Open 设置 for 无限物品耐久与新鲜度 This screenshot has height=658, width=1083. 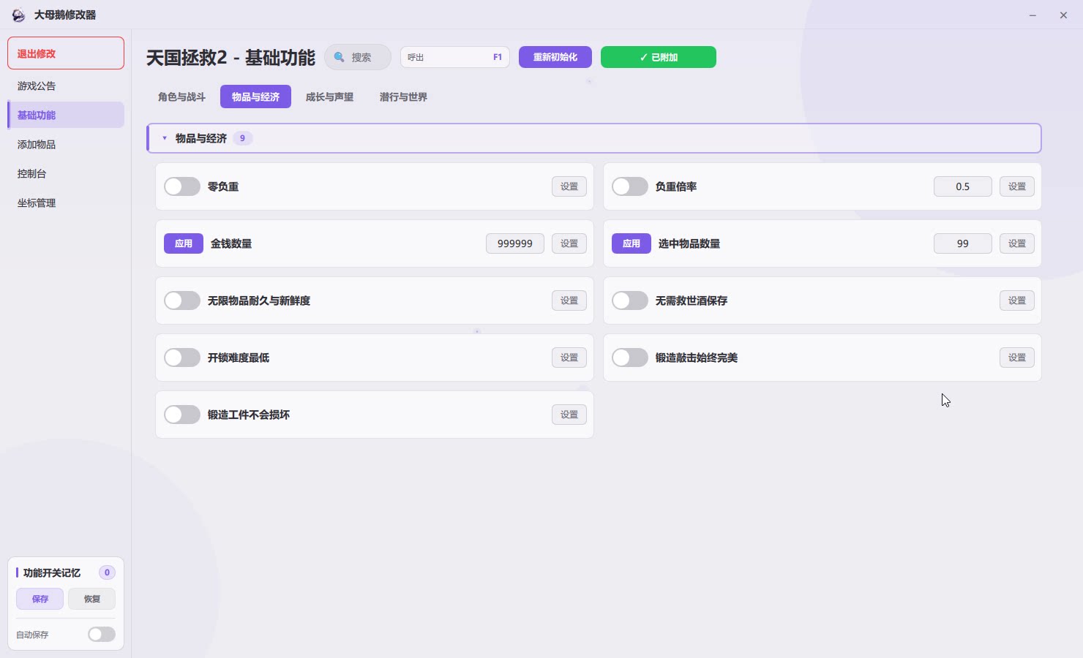[569, 300]
